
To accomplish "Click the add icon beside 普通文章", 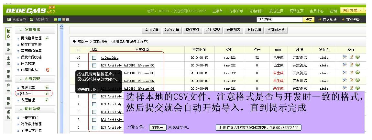I will 47,87.
